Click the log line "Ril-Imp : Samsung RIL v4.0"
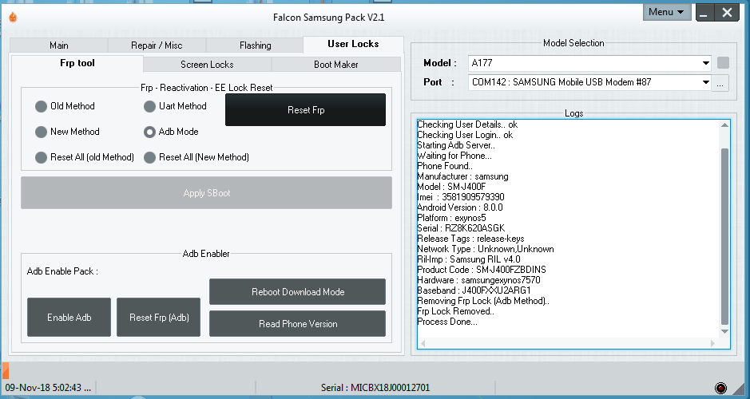The width and height of the screenshot is (750, 399). coord(469,259)
